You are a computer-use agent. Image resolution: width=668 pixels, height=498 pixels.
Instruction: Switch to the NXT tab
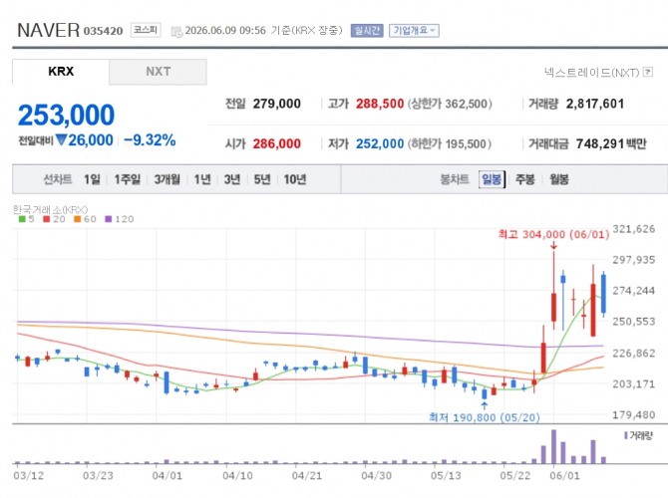159,72
